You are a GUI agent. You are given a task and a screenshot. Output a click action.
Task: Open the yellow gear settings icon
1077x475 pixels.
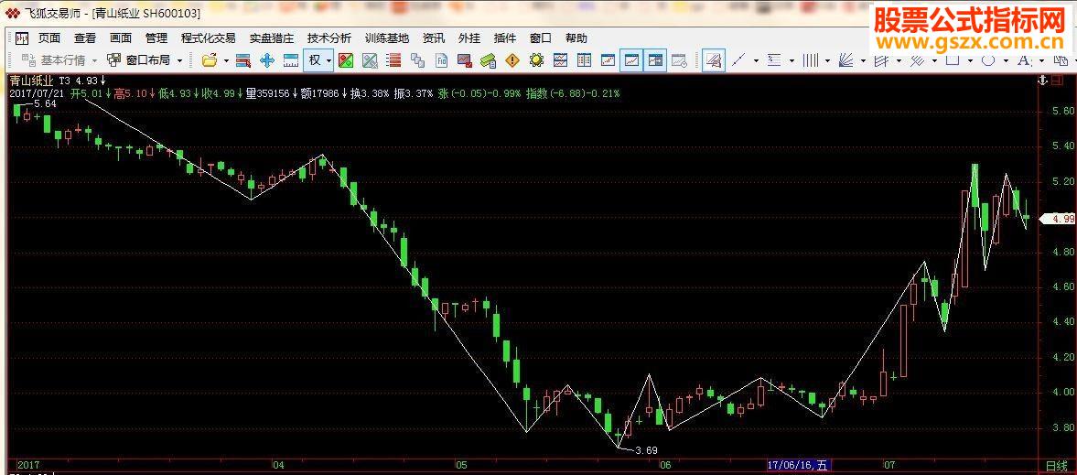tap(536, 60)
